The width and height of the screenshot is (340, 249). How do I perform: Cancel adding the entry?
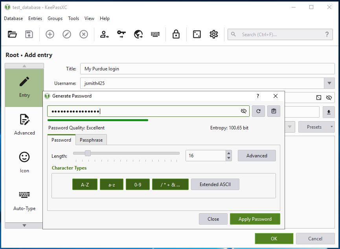pyautogui.click(x=315, y=239)
